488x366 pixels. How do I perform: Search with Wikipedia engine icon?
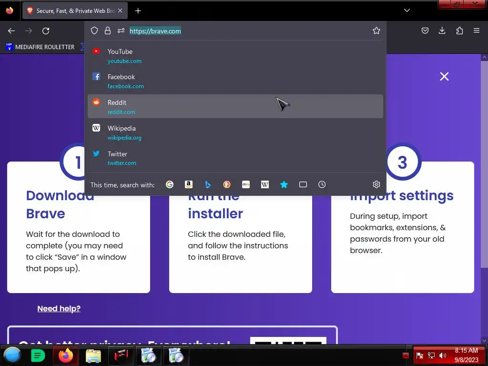[265, 184]
